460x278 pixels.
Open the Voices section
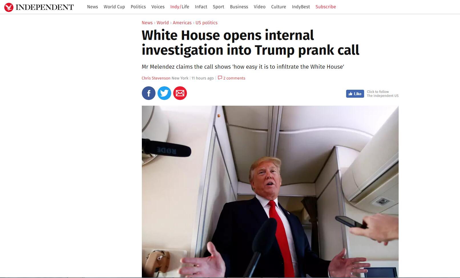(x=158, y=7)
